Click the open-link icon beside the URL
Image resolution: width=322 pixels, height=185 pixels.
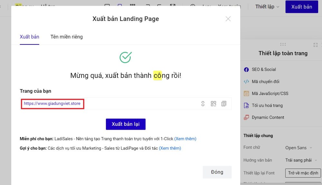203,104
